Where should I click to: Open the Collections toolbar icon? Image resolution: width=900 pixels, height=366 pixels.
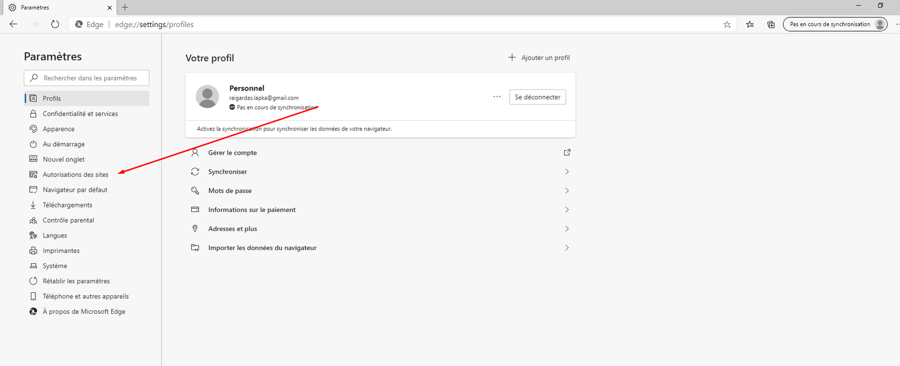click(771, 24)
